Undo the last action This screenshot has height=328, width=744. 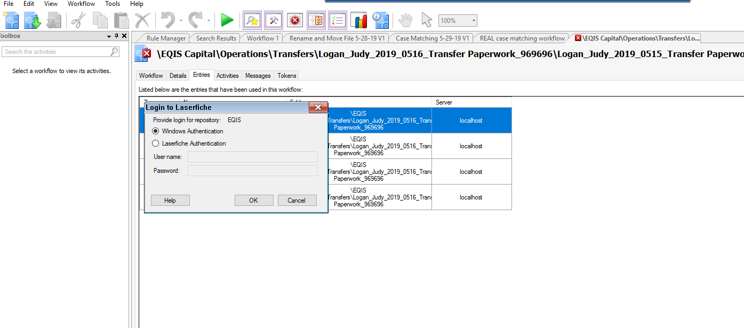(x=169, y=20)
